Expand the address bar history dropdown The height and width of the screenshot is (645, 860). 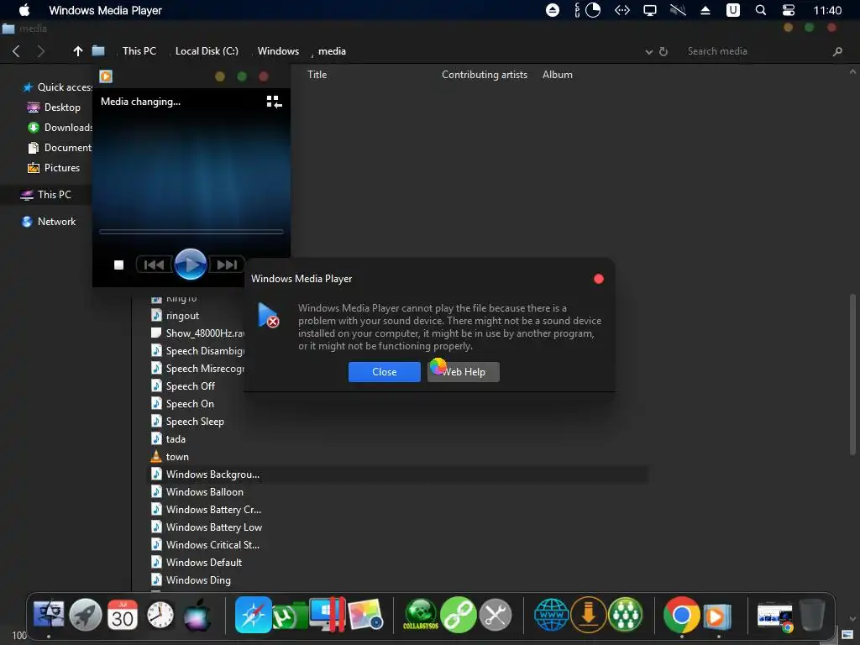(x=649, y=51)
